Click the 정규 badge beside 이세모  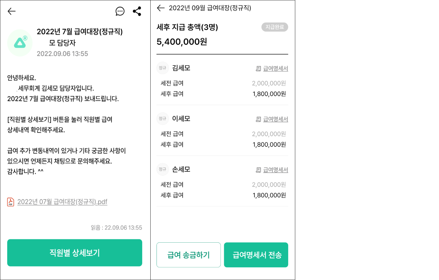tap(163, 119)
